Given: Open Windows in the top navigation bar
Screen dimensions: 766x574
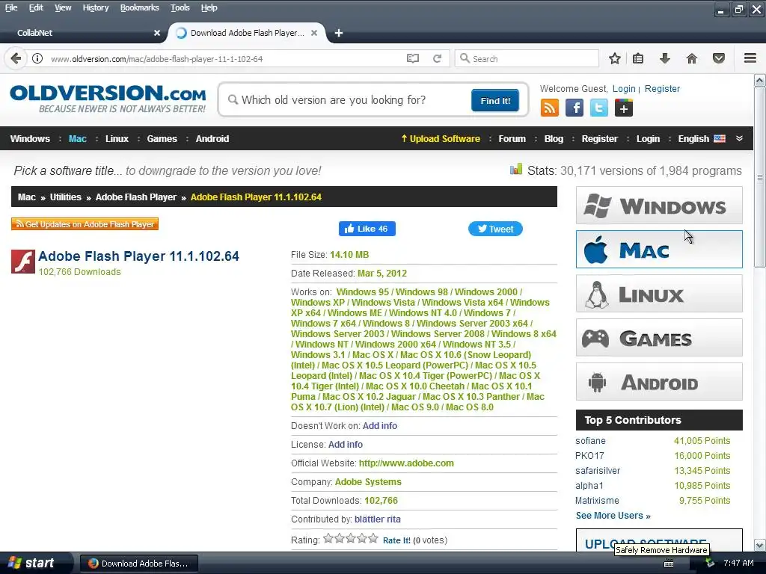Looking at the screenshot, I should (x=30, y=138).
